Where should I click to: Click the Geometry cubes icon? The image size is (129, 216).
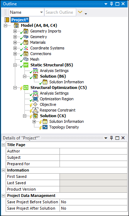[x=26, y=37]
